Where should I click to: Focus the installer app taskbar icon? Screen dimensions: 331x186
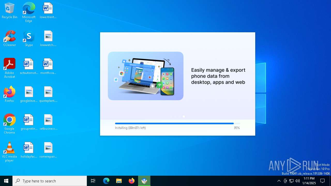pos(144,181)
